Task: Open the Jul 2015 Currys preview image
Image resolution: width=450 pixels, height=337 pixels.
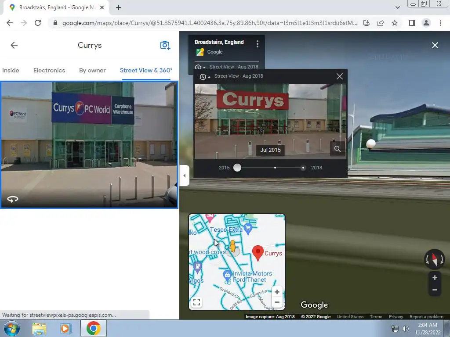Action: (x=270, y=121)
